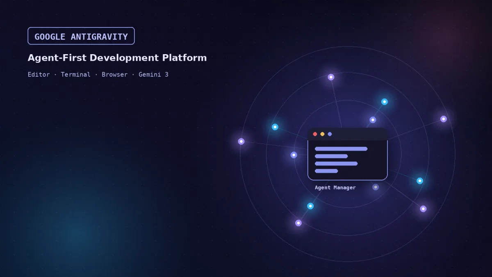Image resolution: width=492 pixels, height=277 pixels.
Task: Click the dimmed gray node beside Agent Manager
Action: (376, 187)
